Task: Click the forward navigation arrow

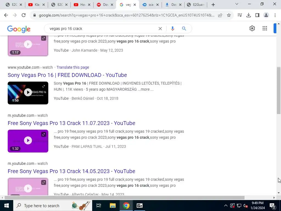Action: (x=15, y=15)
